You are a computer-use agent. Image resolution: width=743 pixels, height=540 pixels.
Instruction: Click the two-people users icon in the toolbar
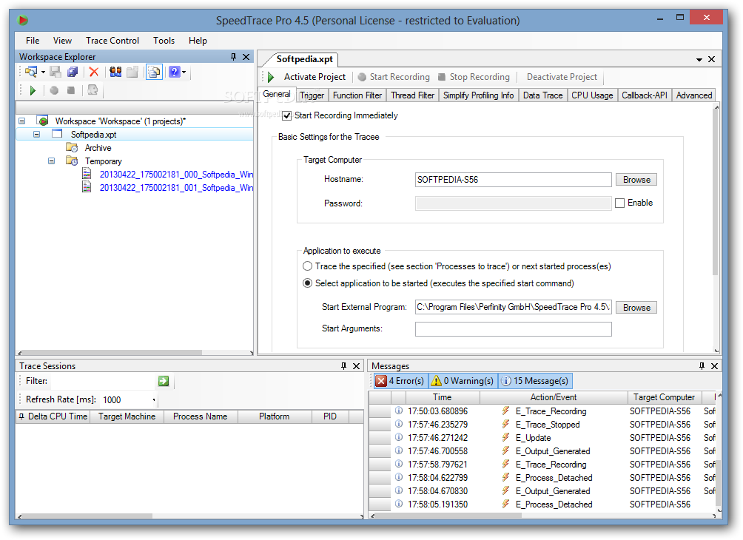tap(115, 72)
